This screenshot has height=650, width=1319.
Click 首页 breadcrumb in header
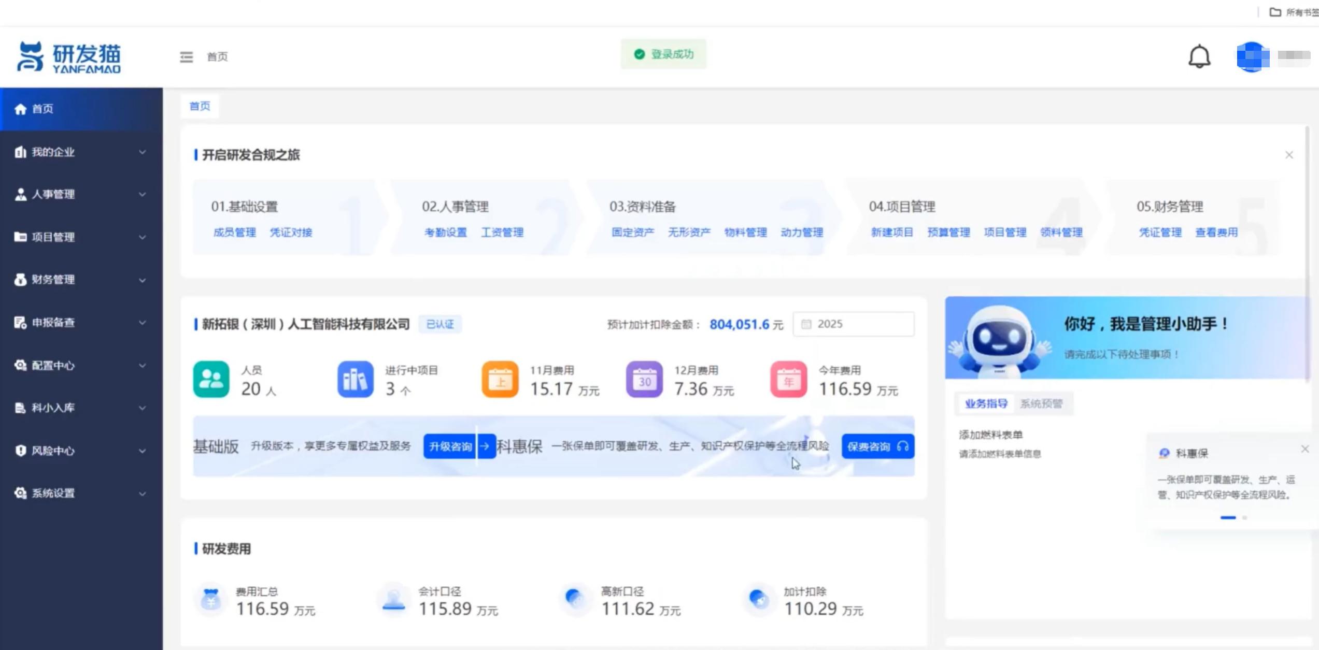[217, 57]
